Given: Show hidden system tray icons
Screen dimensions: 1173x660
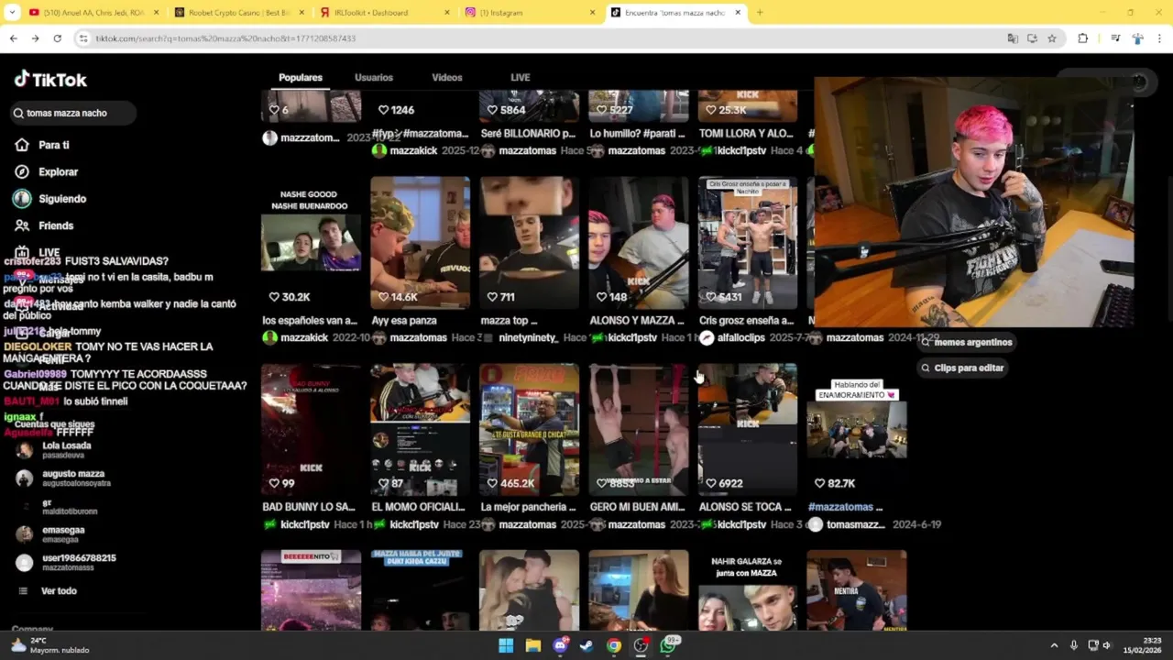Looking at the screenshot, I should click(1054, 645).
